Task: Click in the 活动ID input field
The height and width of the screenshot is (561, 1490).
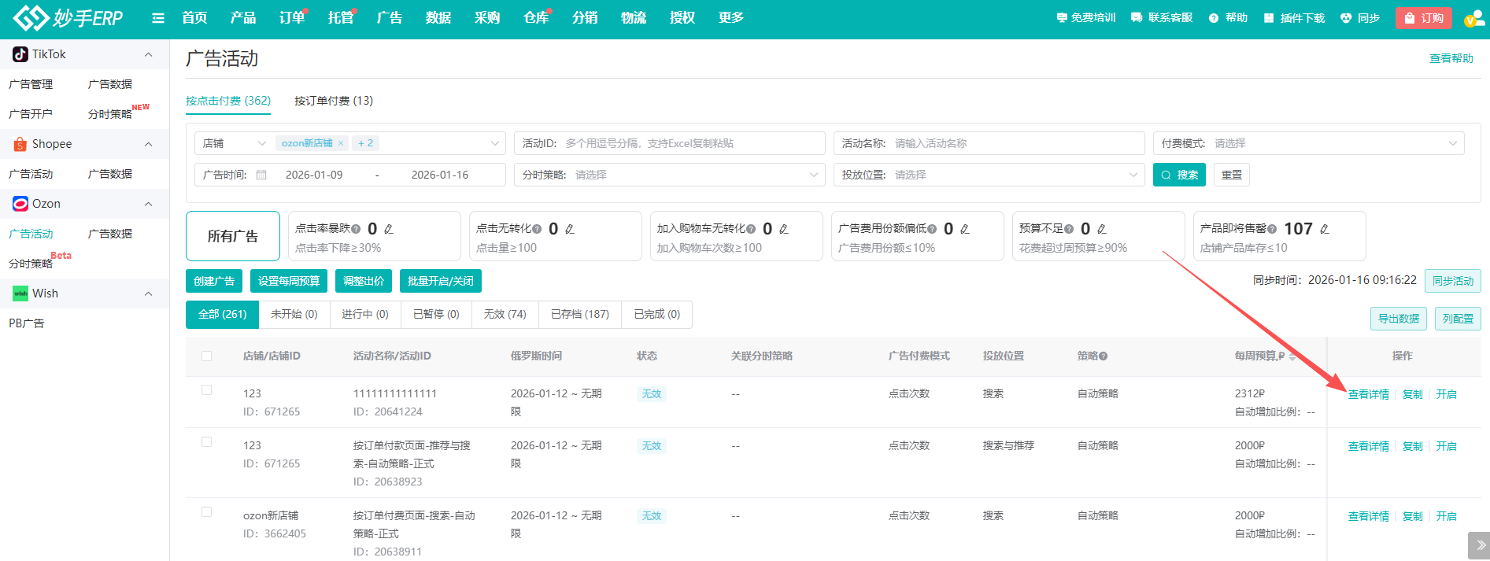Action: 670,143
